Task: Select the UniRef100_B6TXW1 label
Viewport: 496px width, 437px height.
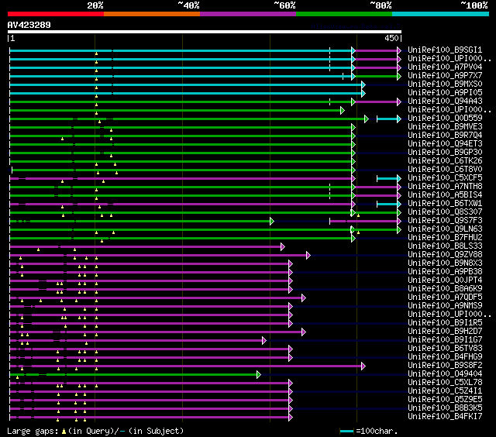Action: click(445, 204)
